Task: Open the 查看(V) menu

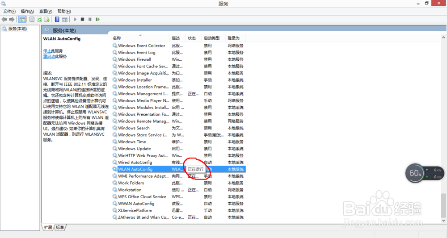Action: click(x=46, y=12)
